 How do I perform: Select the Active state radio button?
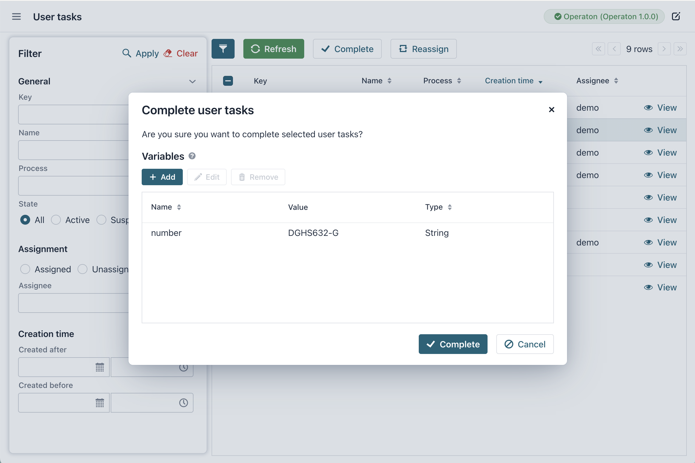[x=56, y=220]
